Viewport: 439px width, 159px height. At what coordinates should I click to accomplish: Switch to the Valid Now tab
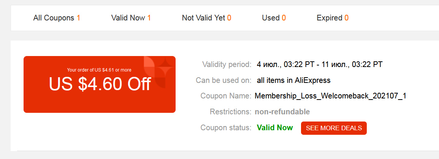coord(131,18)
